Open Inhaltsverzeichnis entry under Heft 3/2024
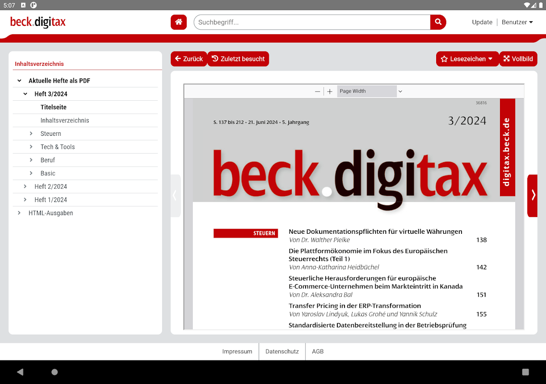Viewport: 546px width, 384px height. pyautogui.click(x=65, y=120)
